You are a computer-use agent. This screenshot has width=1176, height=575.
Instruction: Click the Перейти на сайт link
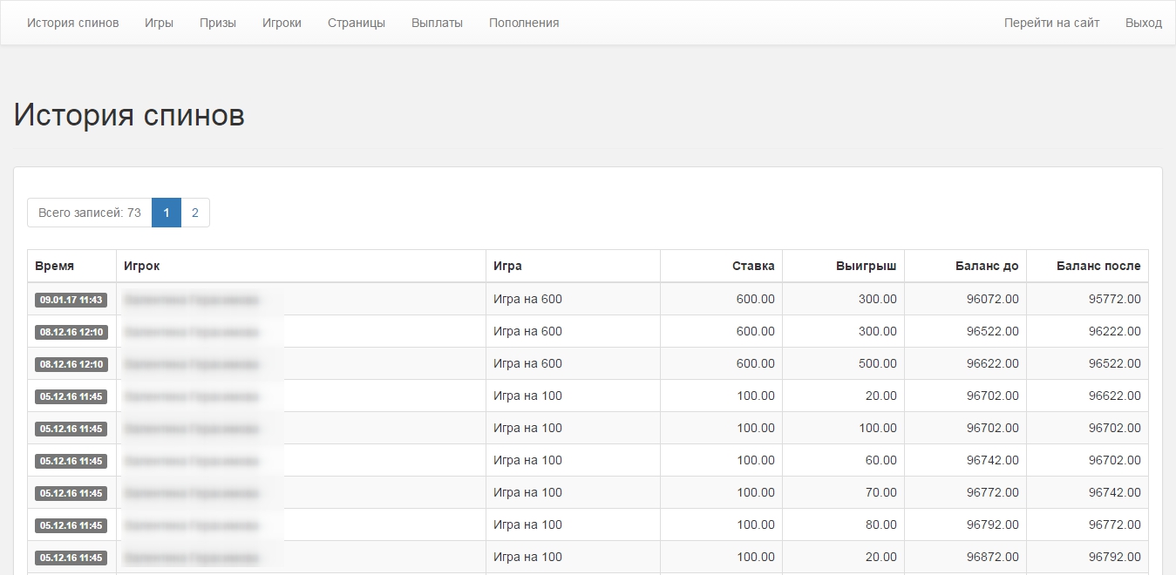click(x=1051, y=23)
